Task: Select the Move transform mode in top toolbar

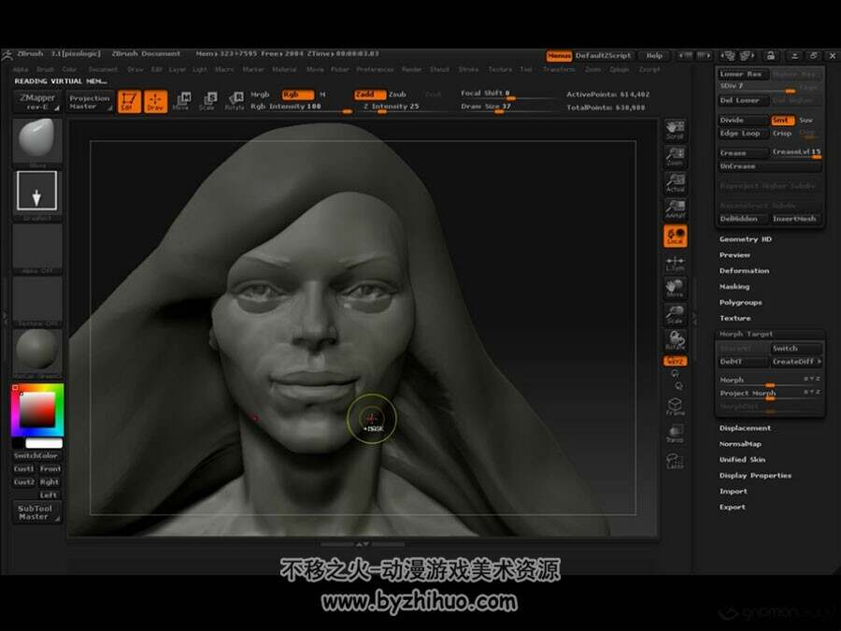Action: (181, 101)
